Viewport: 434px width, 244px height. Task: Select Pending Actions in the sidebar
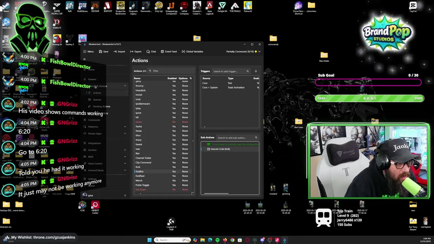(x=101, y=106)
